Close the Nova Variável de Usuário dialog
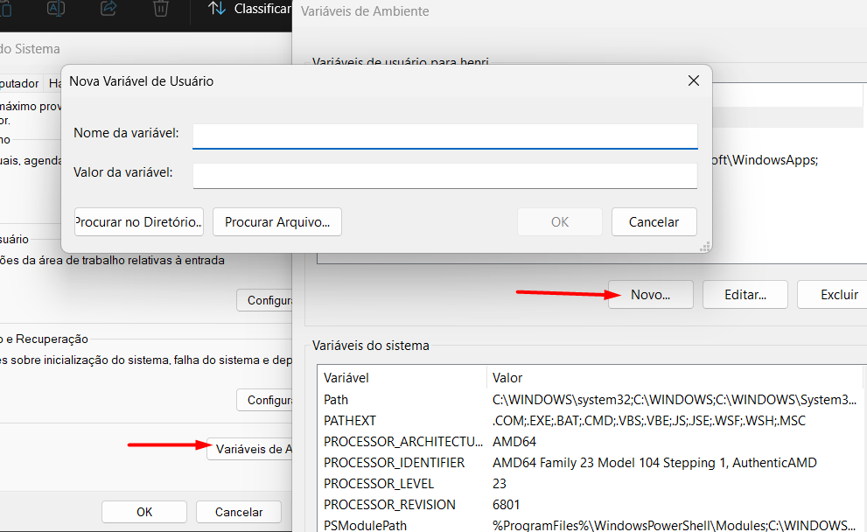867x532 pixels. pos(694,80)
